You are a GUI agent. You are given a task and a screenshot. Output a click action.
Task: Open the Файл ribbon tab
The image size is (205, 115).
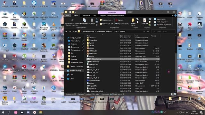click(68, 16)
